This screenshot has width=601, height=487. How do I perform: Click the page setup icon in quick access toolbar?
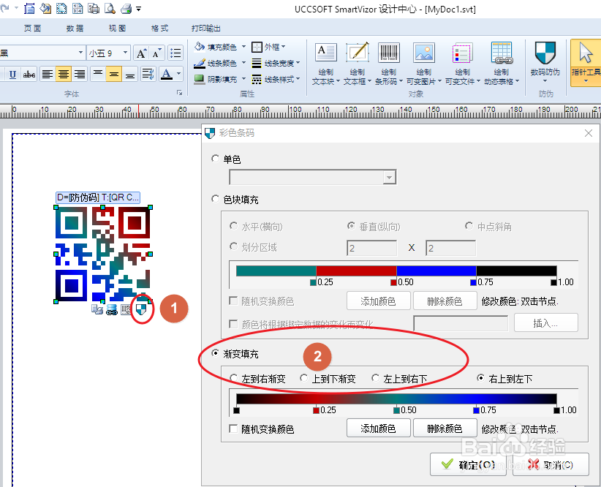(x=29, y=9)
